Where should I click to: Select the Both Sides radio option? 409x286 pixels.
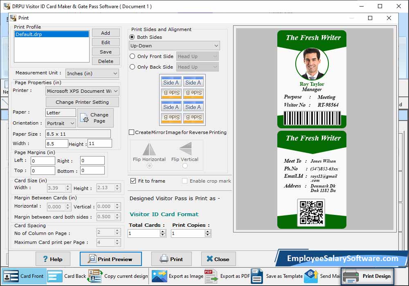132,37
